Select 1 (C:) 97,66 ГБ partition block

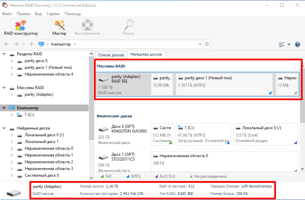click(x=203, y=134)
